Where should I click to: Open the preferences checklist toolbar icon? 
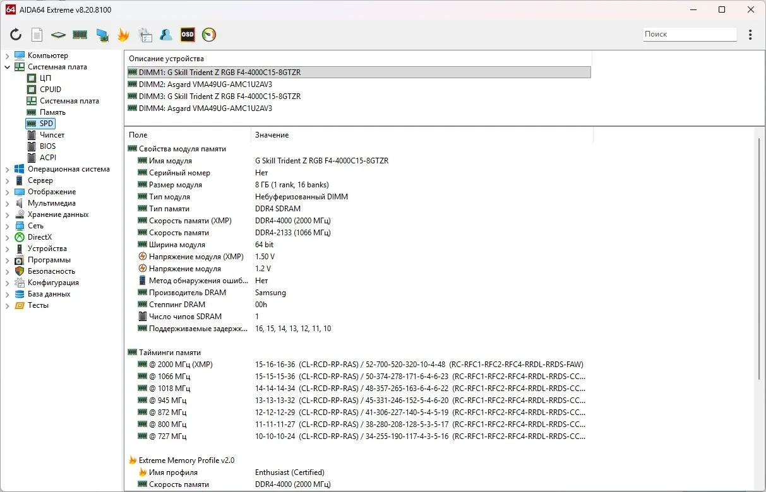145,35
